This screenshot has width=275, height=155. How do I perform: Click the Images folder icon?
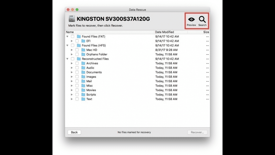click(83, 77)
